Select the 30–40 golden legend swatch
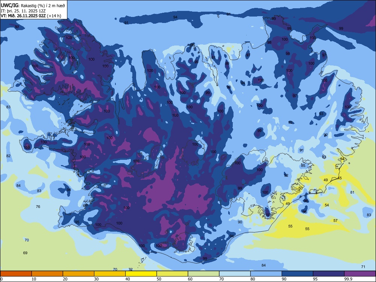The width and height of the screenshot is (376, 282). [x=110, y=274]
